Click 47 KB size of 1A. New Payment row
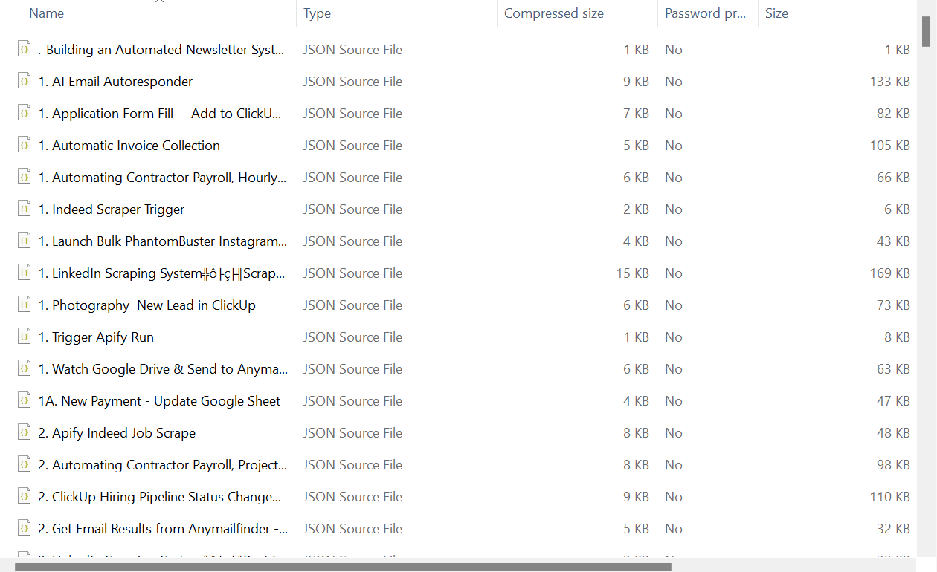Image resolution: width=937 pixels, height=572 pixels. [893, 401]
